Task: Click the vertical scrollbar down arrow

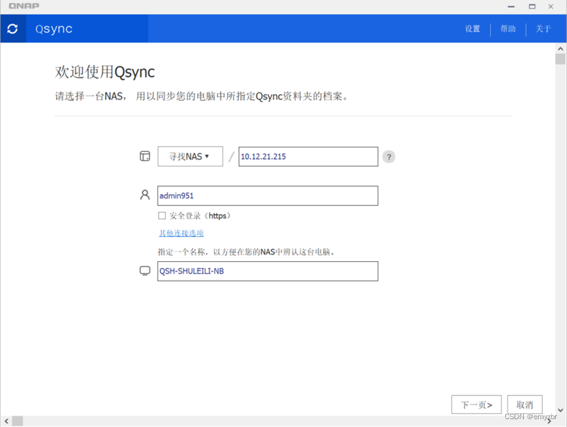Action: [560, 410]
